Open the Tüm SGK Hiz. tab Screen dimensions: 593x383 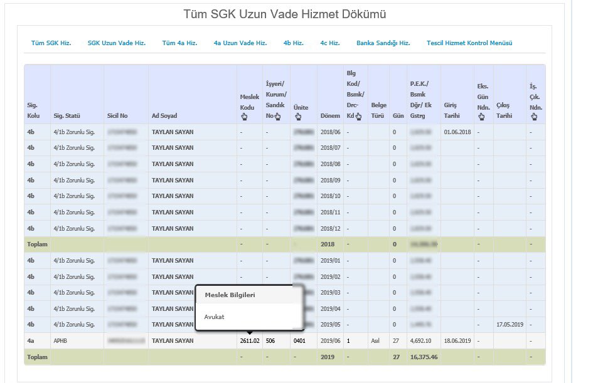point(51,43)
